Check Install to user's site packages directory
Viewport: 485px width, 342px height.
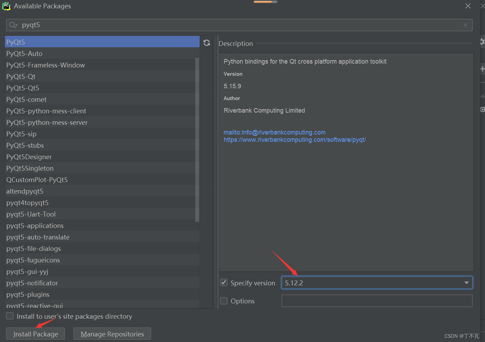tap(10, 316)
